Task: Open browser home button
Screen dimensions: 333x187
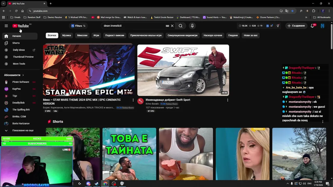Action: coord(22,11)
